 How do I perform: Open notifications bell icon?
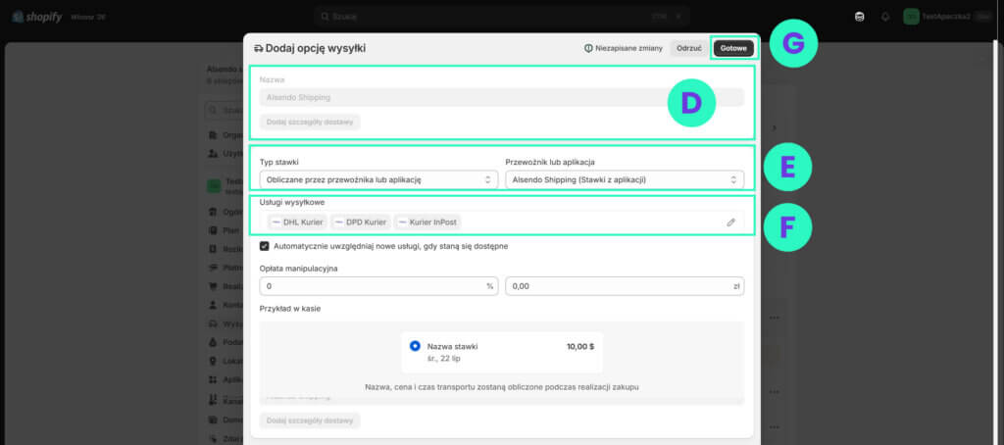point(885,17)
